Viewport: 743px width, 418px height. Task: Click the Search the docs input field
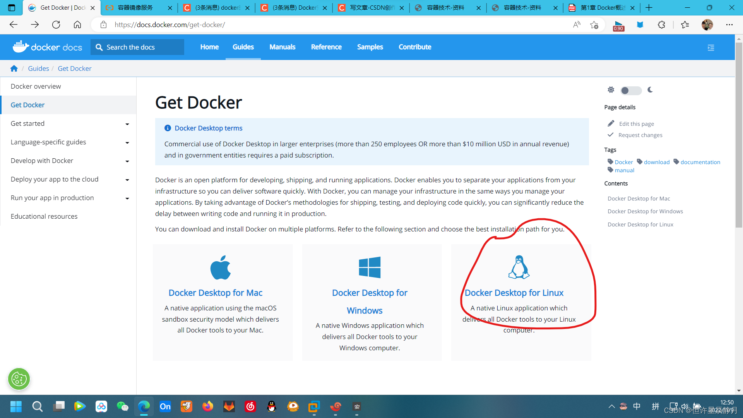(137, 47)
